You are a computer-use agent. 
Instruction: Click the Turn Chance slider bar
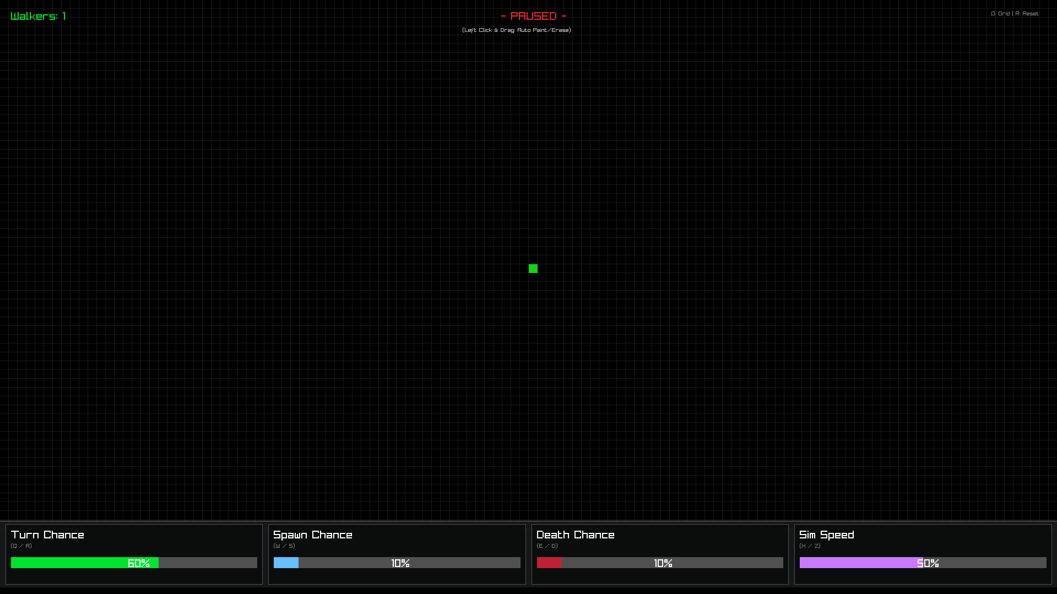tap(134, 563)
